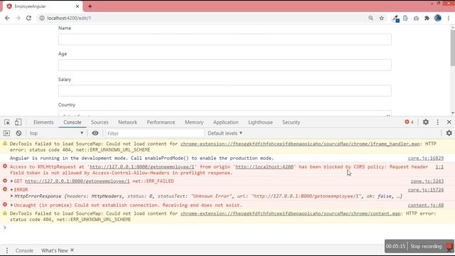The height and width of the screenshot is (256, 455).
Task: Open the content.map extension link
Action: pos(290,213)
